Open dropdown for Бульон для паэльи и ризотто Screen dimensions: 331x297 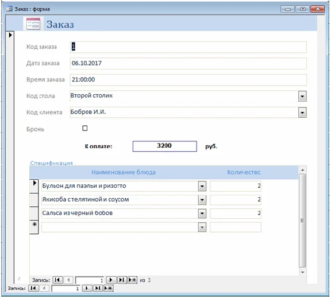[x=202, y=186]
